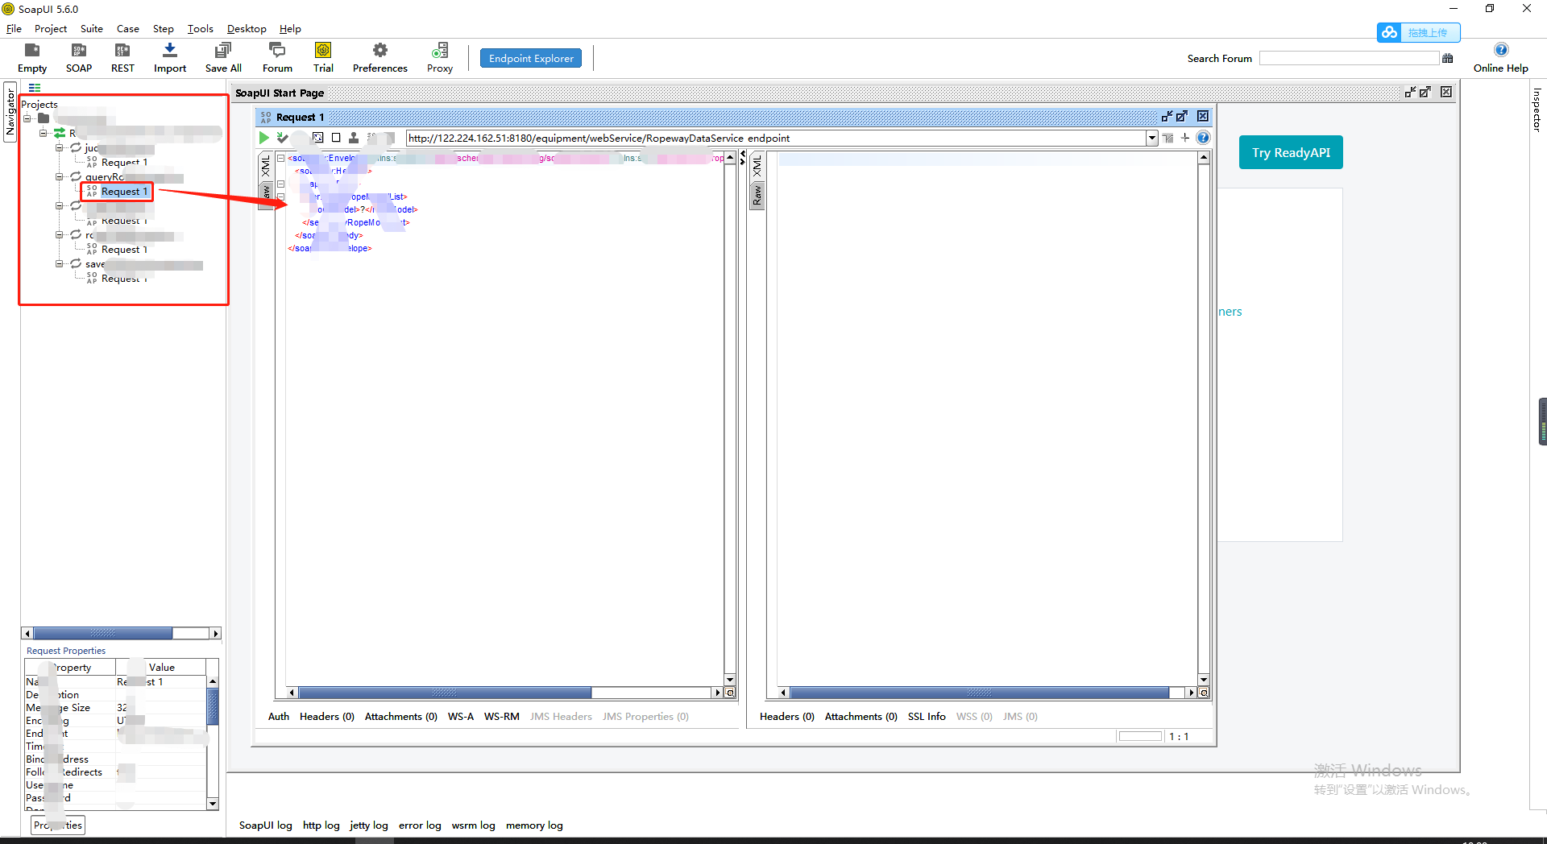Recreate default request from schema icon
This screenshot has width=1547, height=844.
(x=318, y=138)
